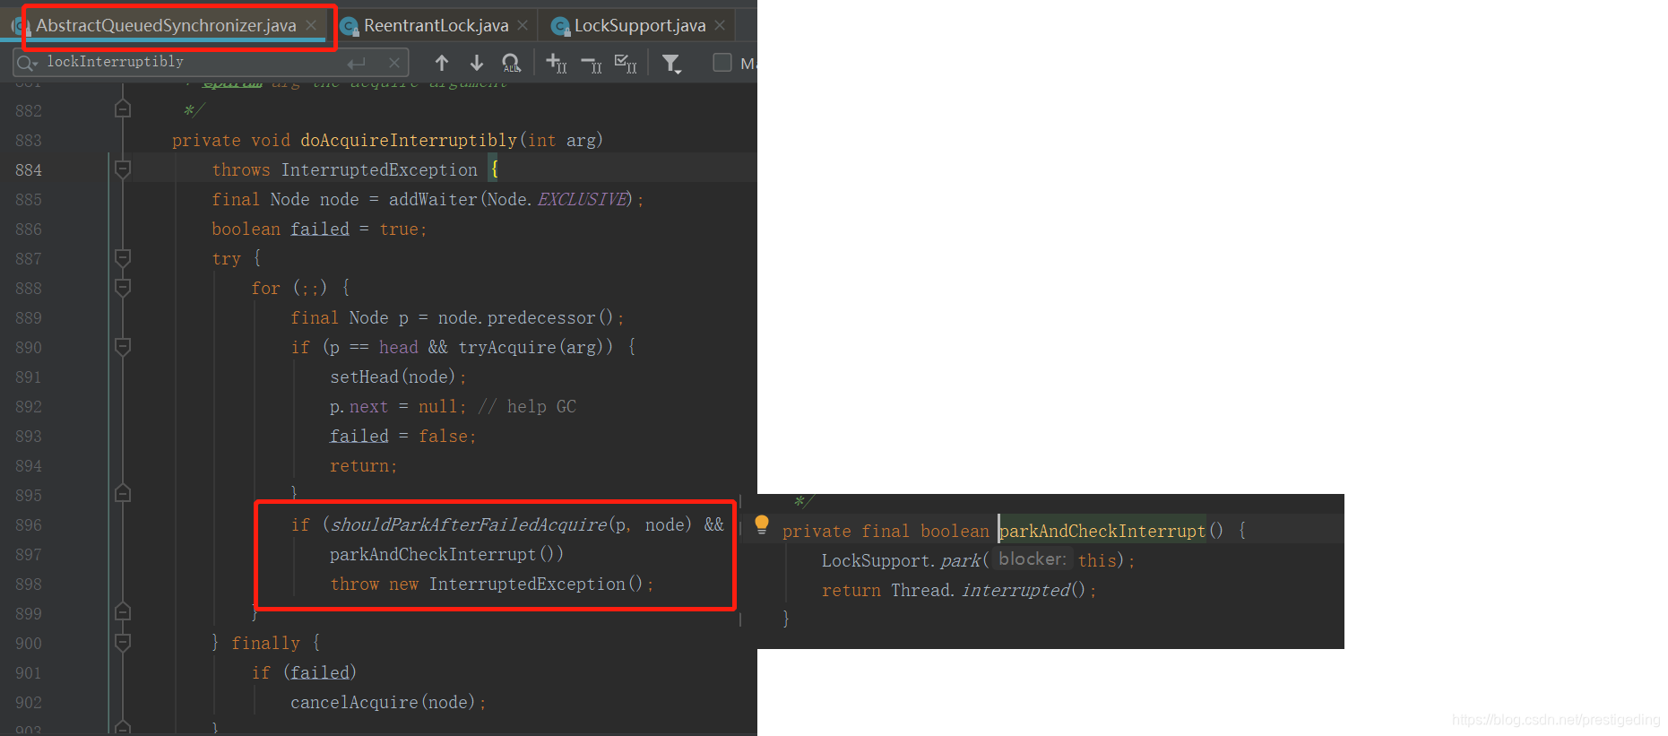Viewport: 1668px width, 736px height.
Task: Switch to the ReentrantLock.java tab
Action: 436,25
